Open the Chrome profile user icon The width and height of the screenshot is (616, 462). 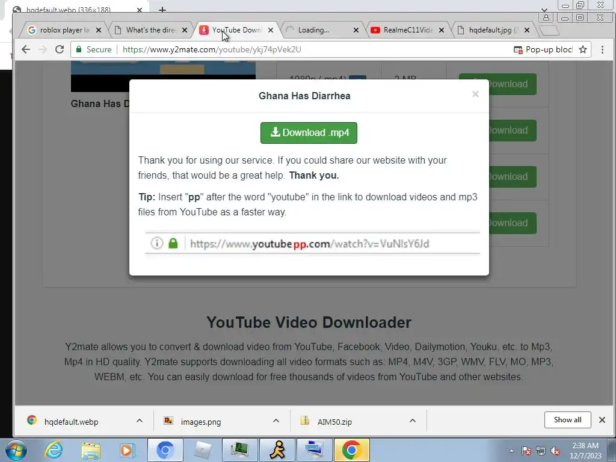[546, 17]
